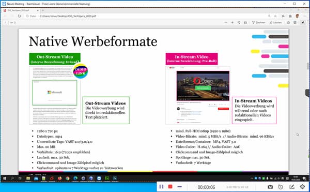Click the Opera In-Stream video thumbnail
This screenshot has width=310, height=192.
[x=203, y=86]
